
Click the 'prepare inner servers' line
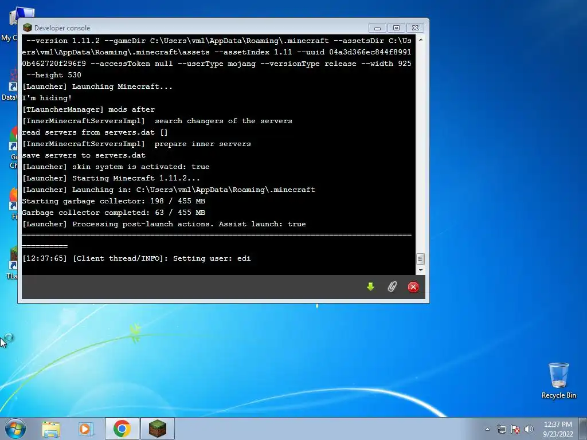(136, 144)
